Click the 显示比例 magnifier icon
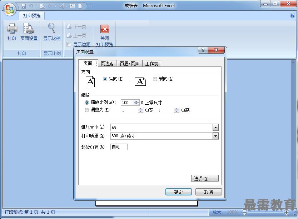Viewport: 298px width, 219px height. 51,28
